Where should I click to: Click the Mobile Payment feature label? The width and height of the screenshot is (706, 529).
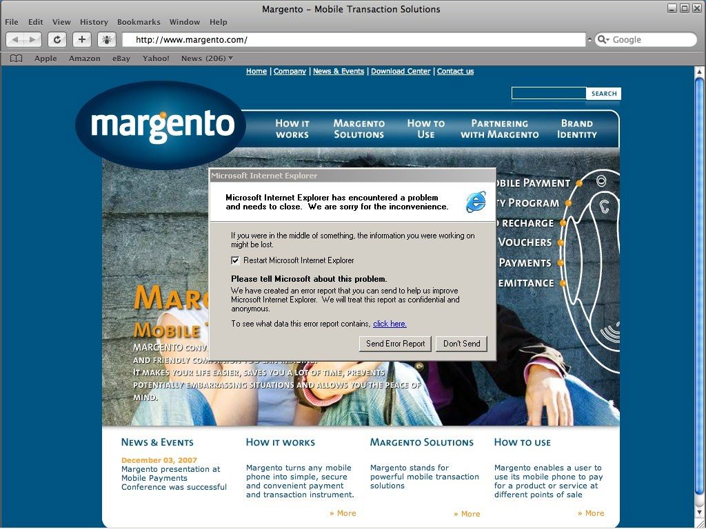(x=533, y=183)
